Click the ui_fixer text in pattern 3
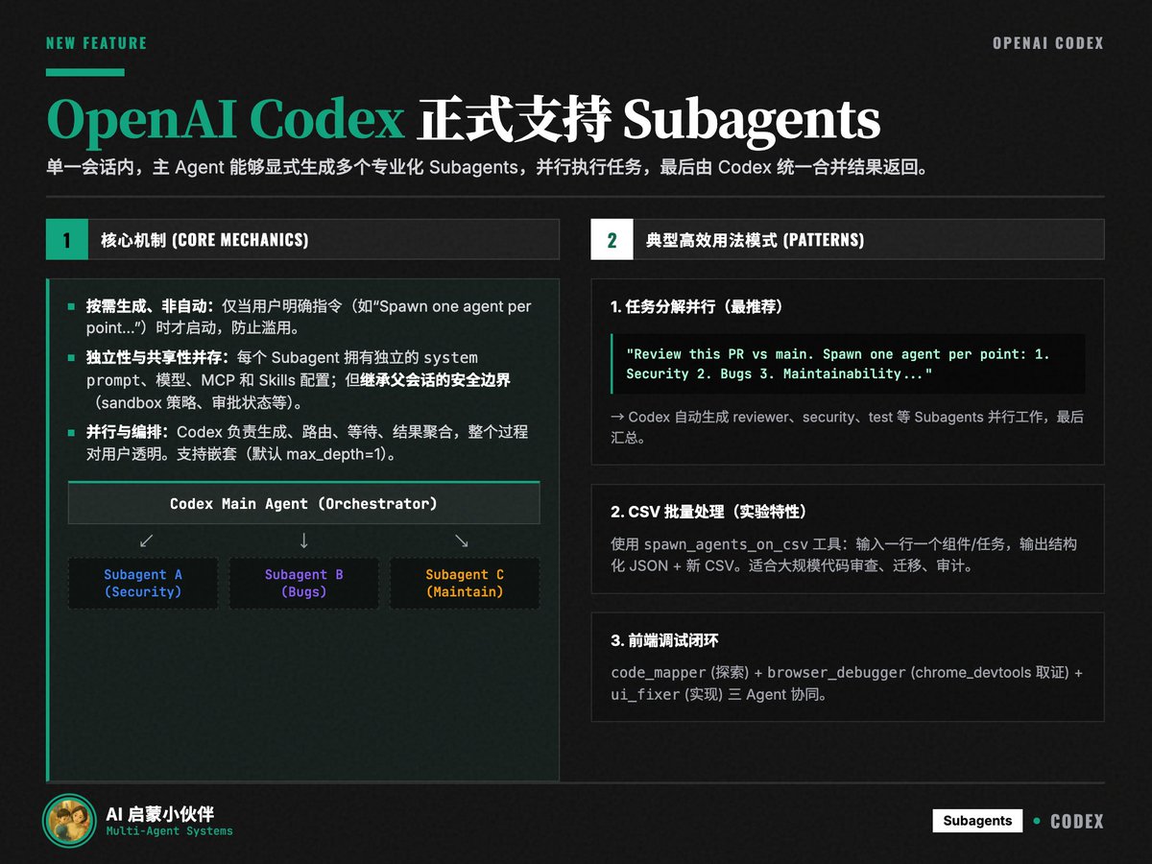 [x=645, y=694]
